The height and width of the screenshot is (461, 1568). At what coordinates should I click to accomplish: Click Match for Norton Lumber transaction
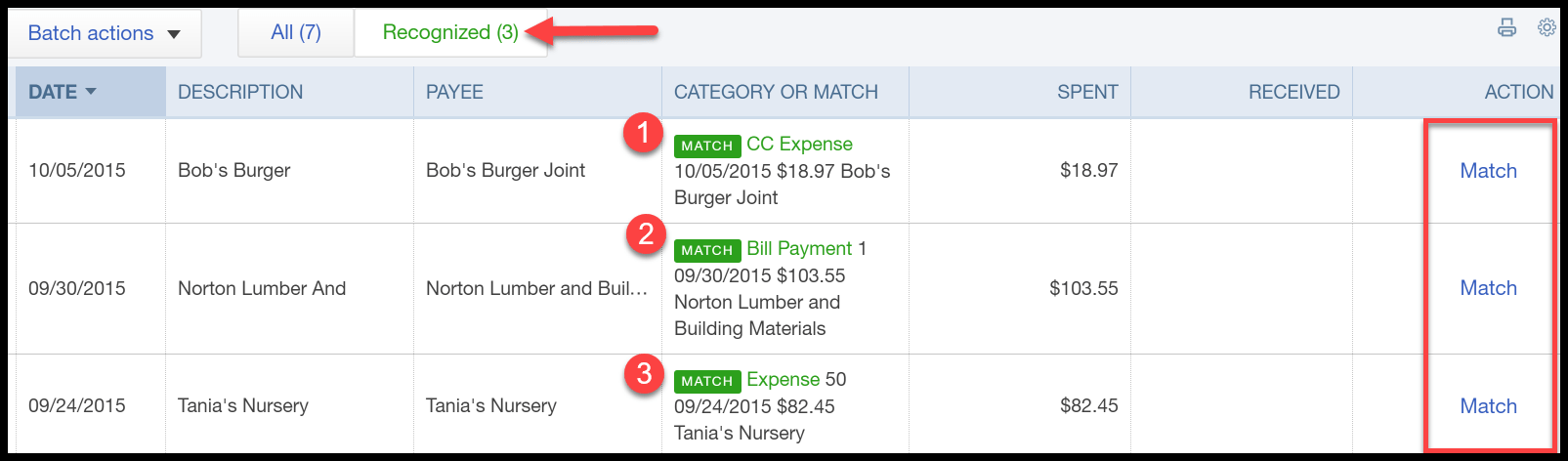[1488, 288]
